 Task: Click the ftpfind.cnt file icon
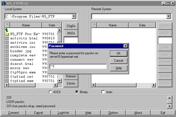point(7,77)
